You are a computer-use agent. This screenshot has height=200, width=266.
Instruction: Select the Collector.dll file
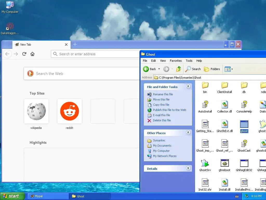click(x=225, y=107)
